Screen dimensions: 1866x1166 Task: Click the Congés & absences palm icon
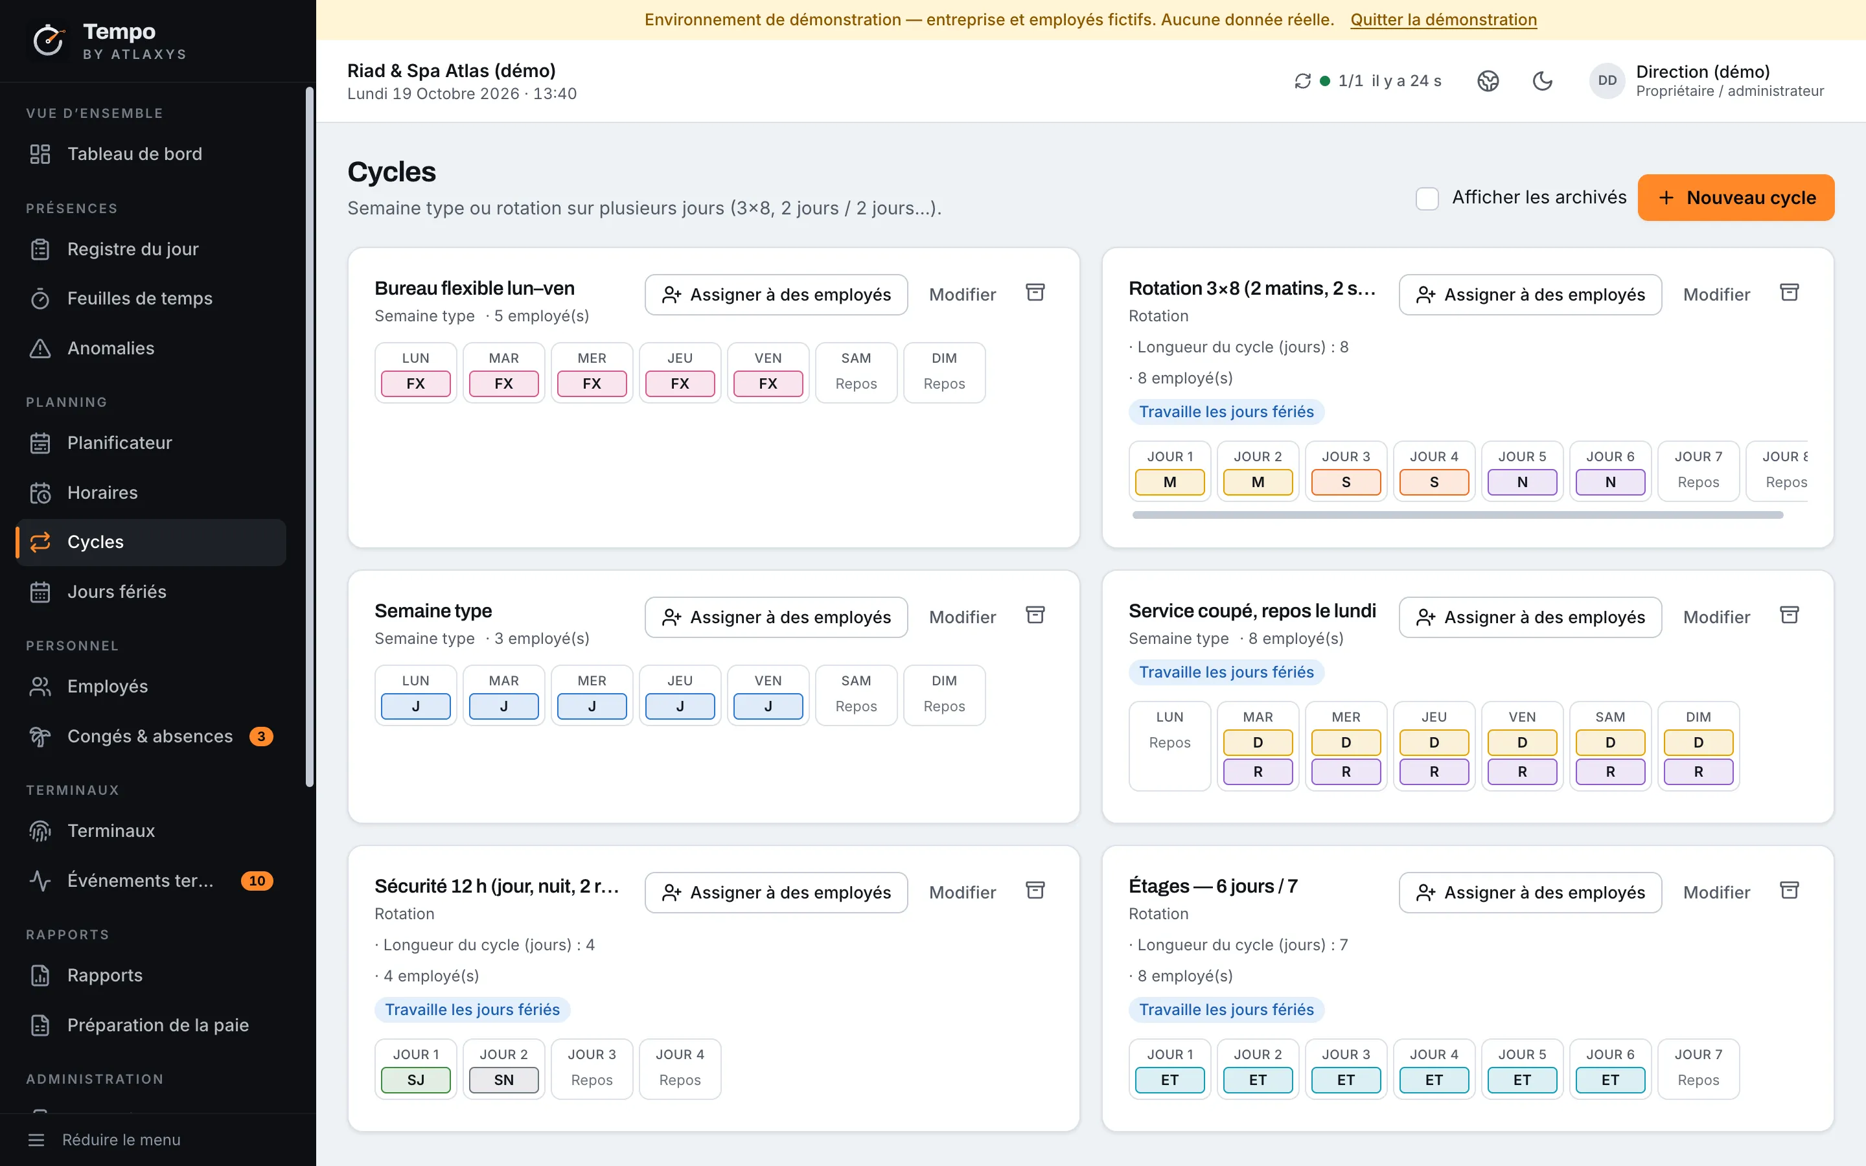click(40, 737)
